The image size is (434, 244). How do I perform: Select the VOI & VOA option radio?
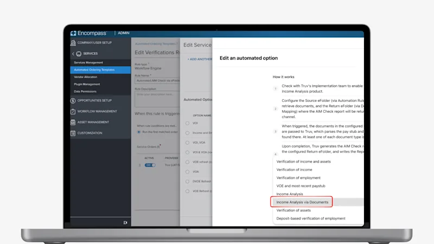187,152
